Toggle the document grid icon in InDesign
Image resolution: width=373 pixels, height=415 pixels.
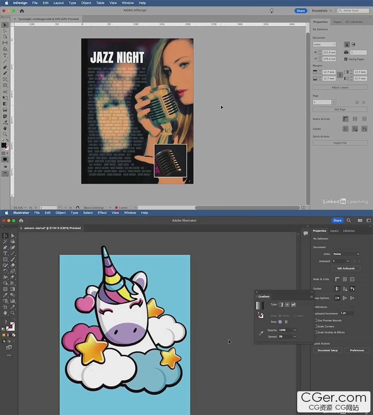pyautogui.click(x=364, y=119)
